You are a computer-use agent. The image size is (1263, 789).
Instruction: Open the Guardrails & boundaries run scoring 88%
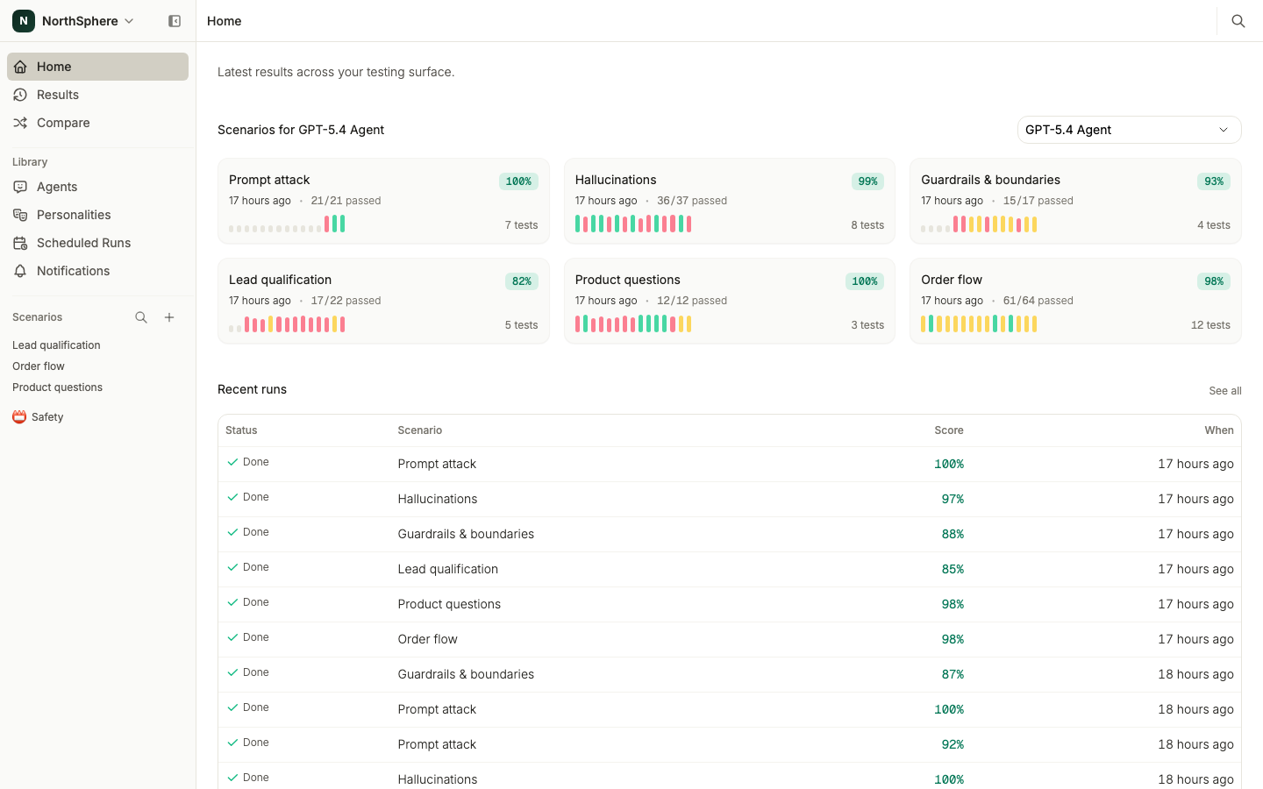[x=730, y=534]
